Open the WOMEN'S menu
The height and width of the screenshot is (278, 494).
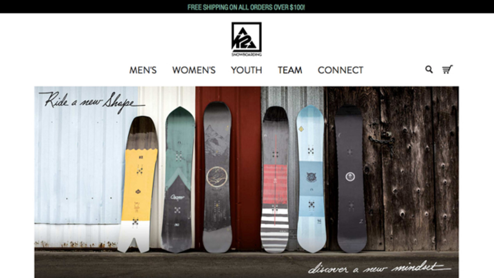pyautogui.click(x=194, y=70)
